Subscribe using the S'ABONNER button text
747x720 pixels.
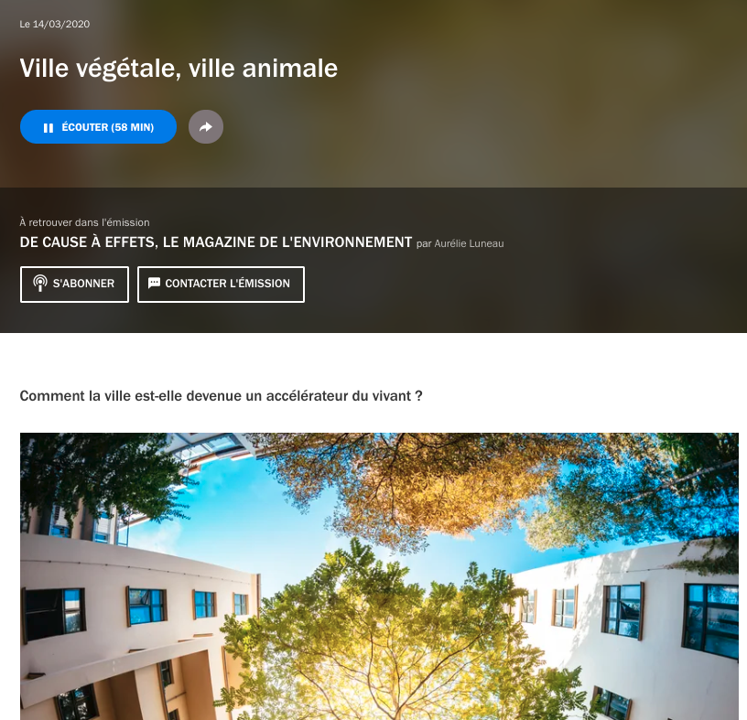point(83,284)
